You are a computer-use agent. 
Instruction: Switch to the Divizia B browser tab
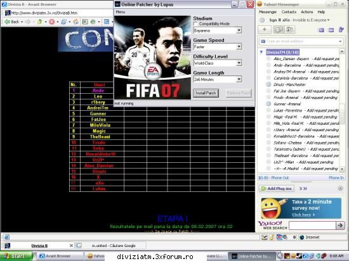(x=39, y=245)
